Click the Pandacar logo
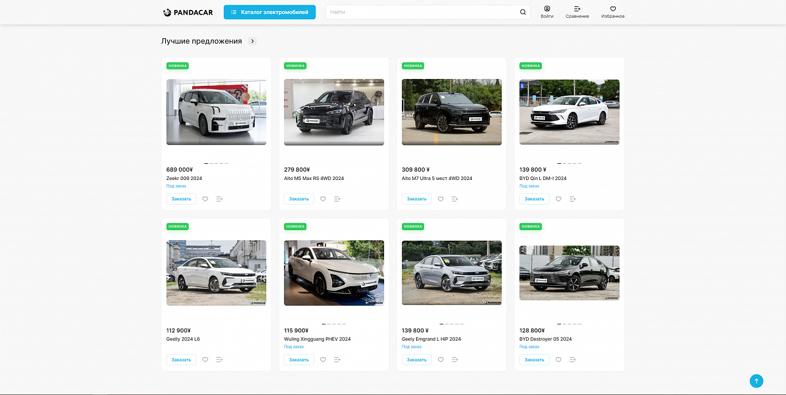786x395 pixels. pyautogui.click(x=188, y=13)
